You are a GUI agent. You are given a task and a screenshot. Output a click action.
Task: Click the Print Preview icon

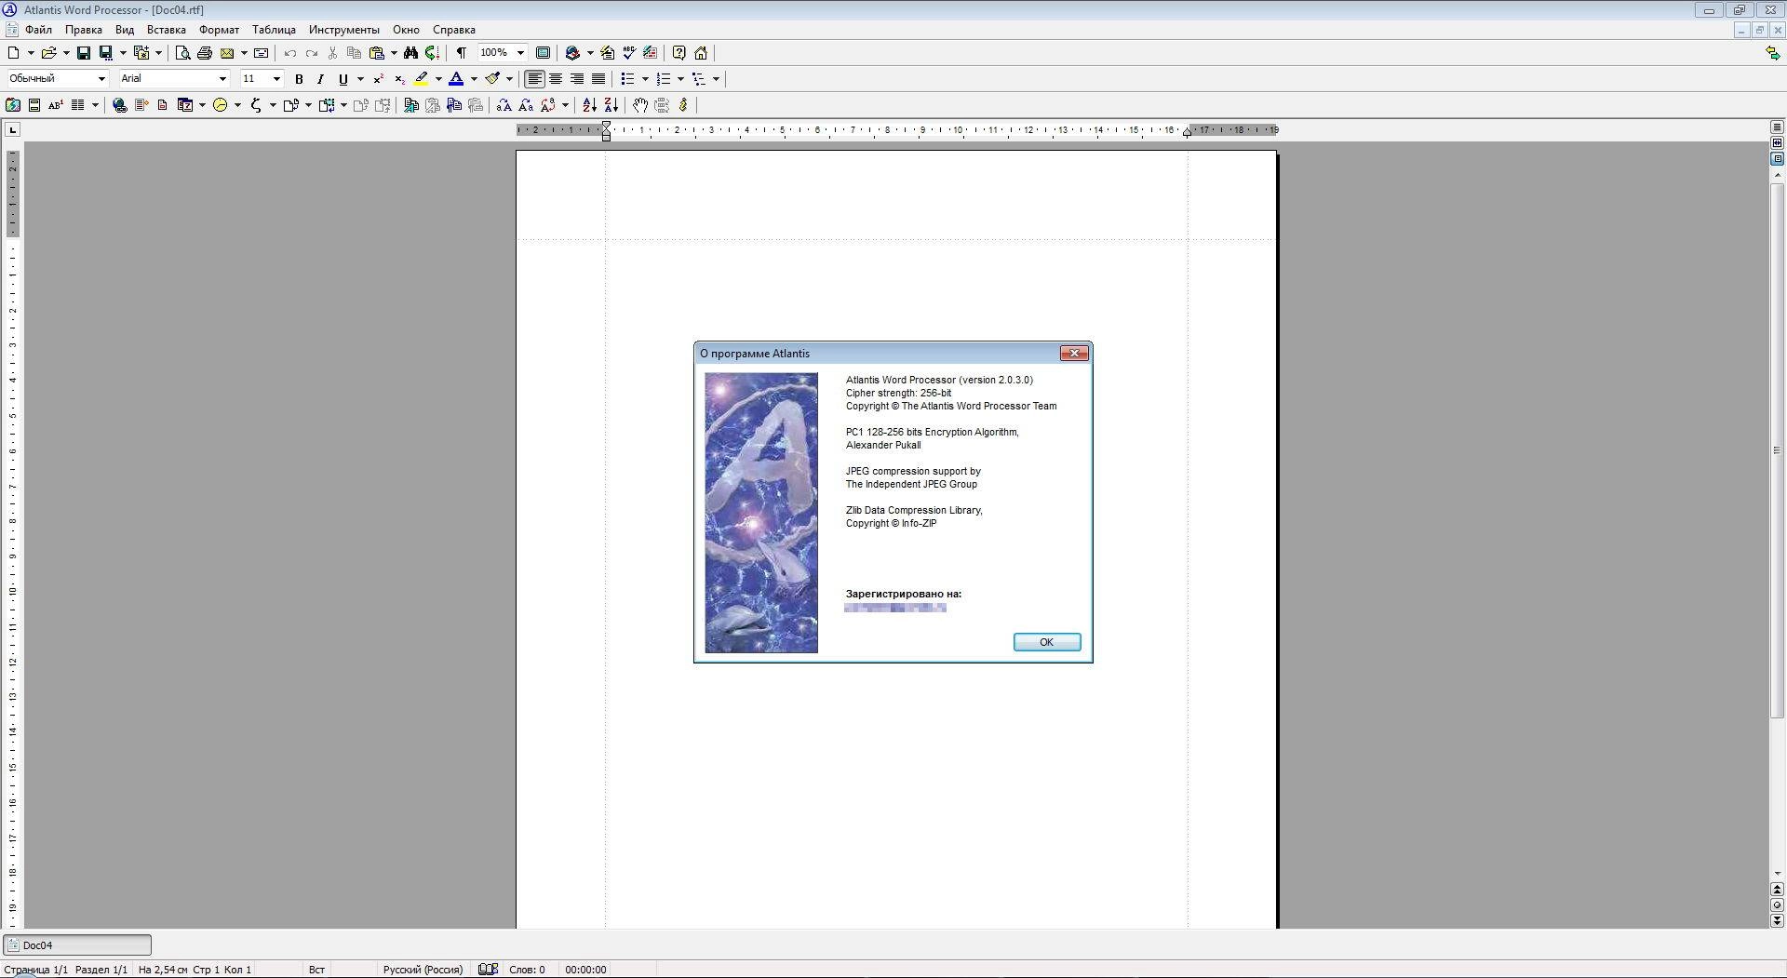(183, 53)
